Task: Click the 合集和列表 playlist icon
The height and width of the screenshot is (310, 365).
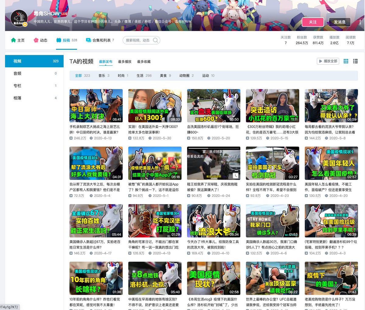Action: pyautogui.click(x=88, y=40)
